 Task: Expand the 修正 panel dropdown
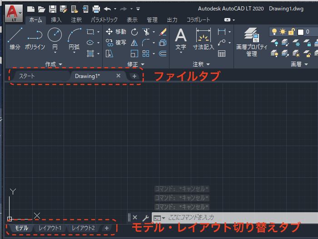tap(136, 64)
